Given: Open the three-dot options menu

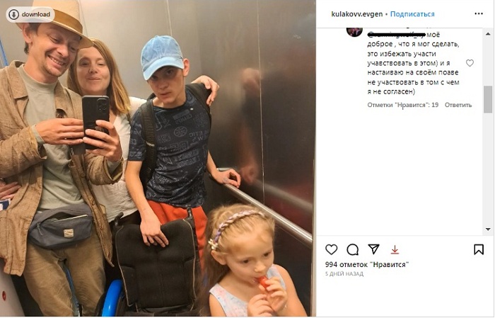Looking at the screenshot, I should point(479,13).
